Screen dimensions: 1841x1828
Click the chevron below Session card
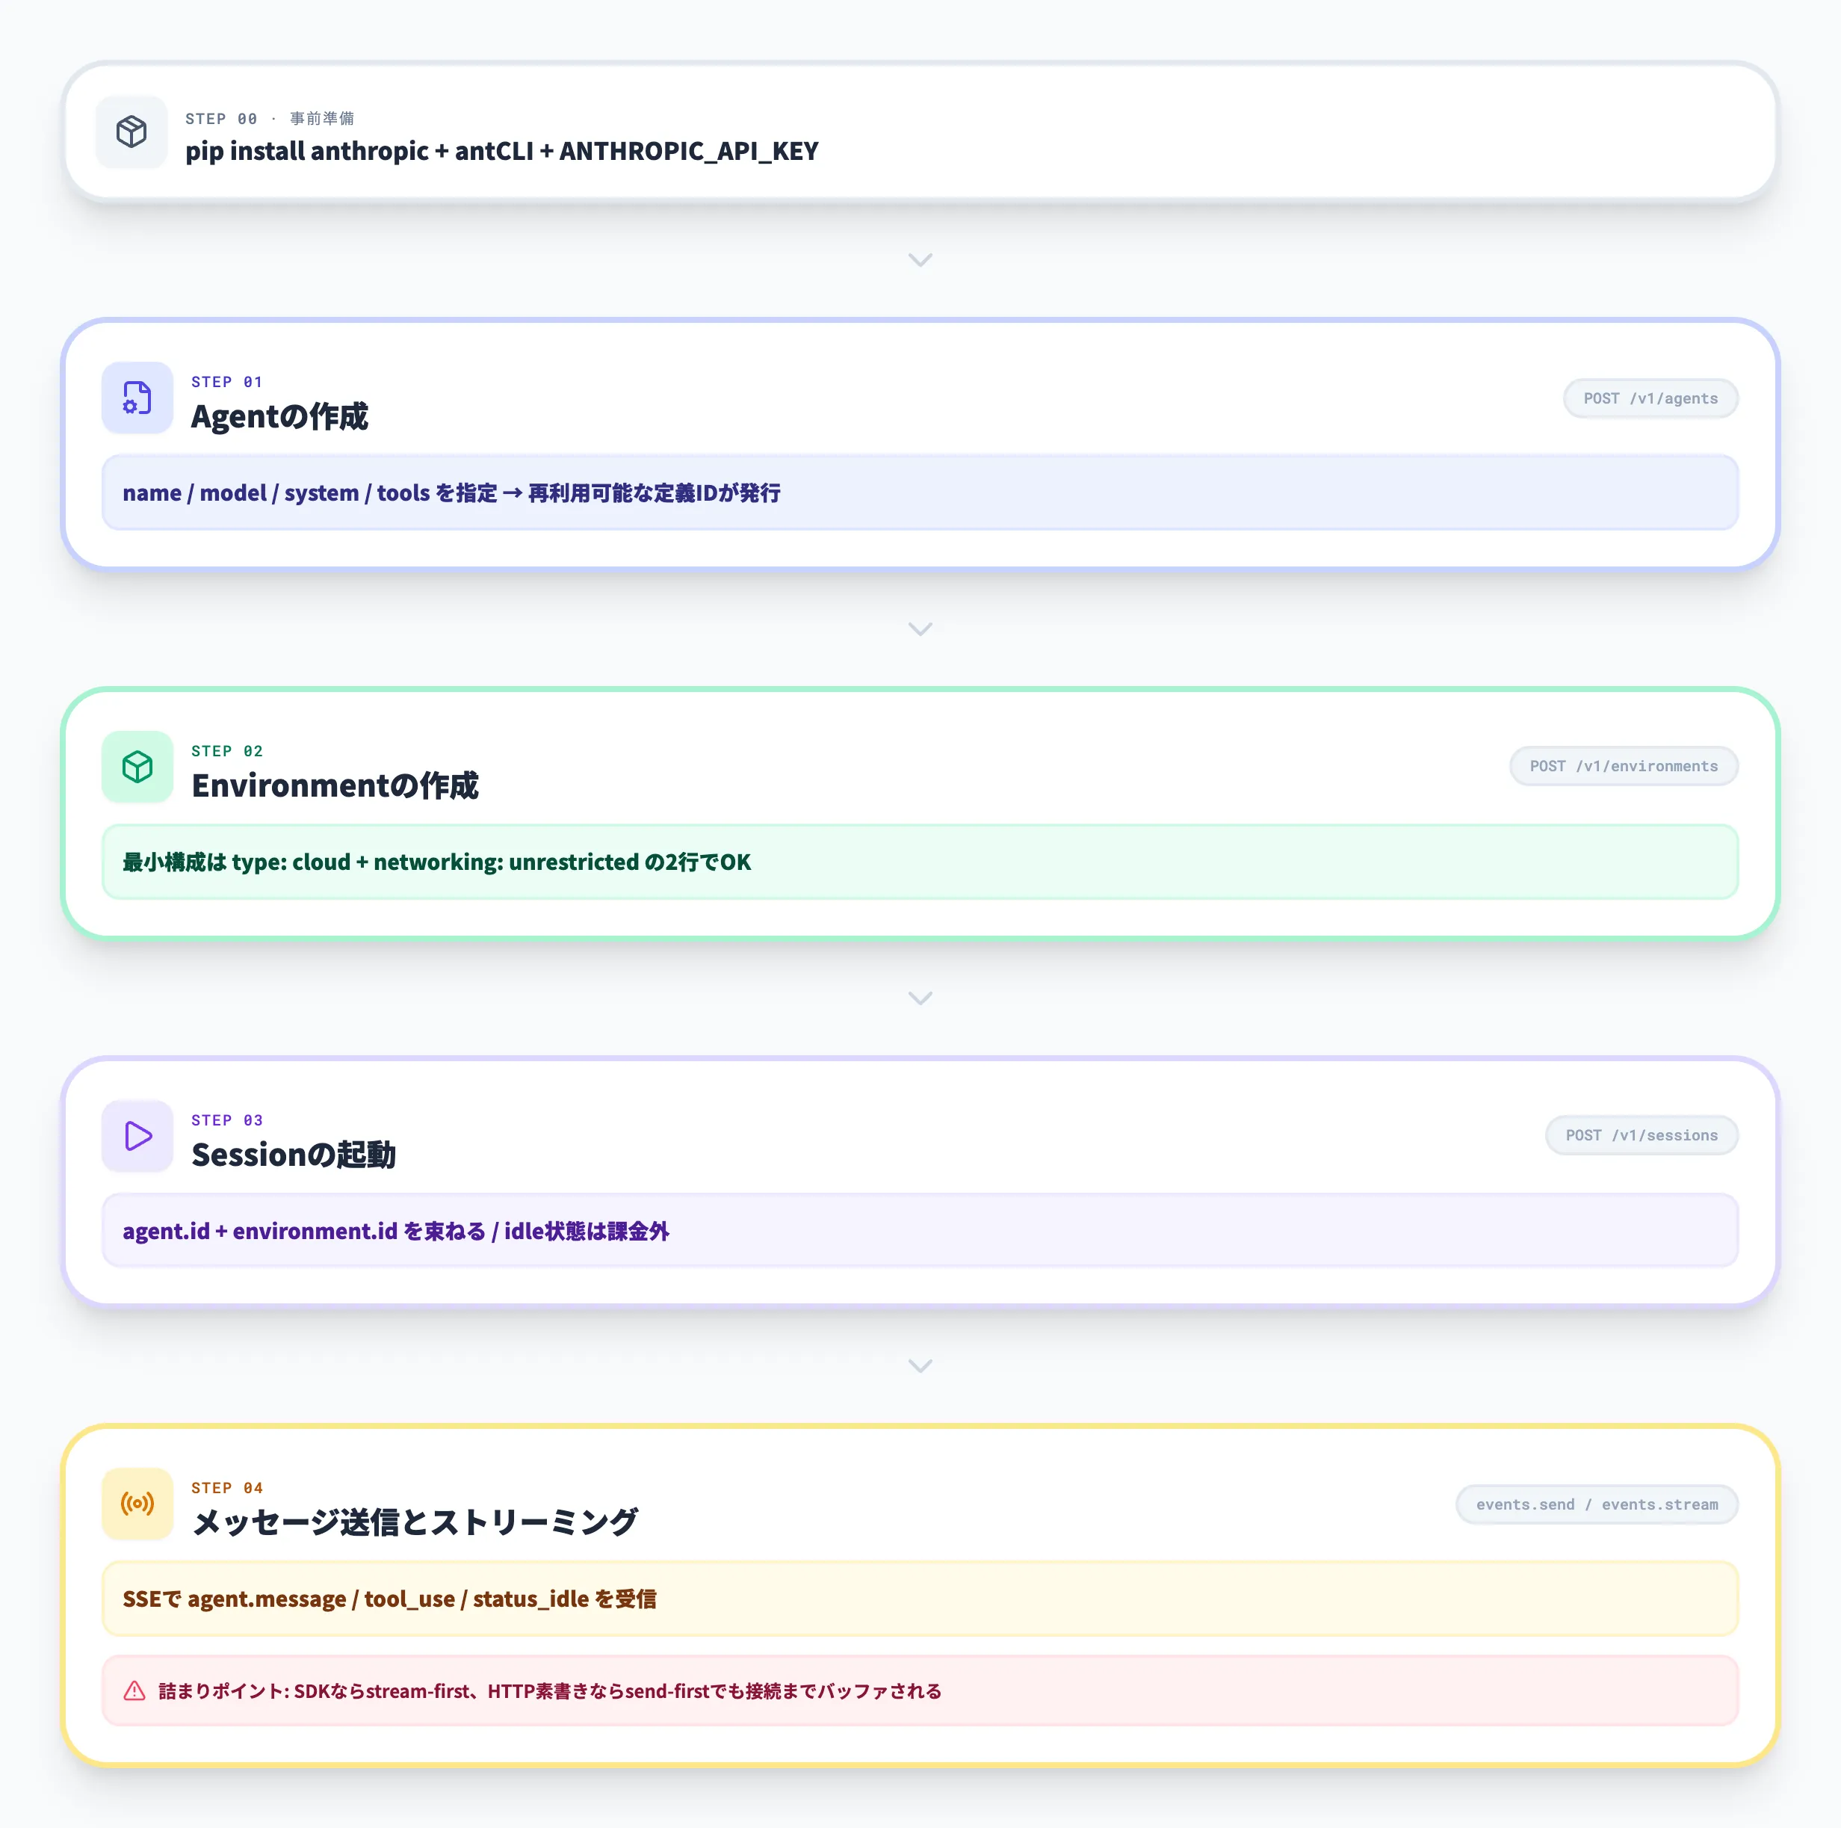coord(920,1365)
